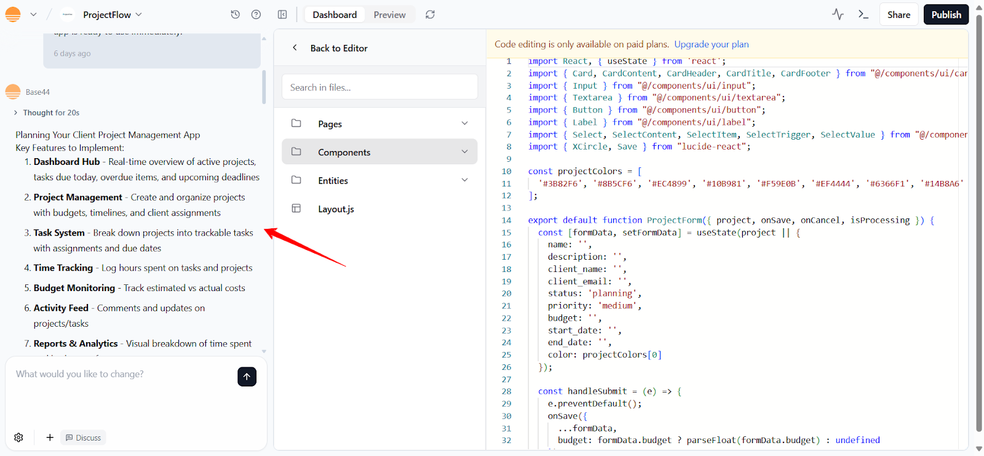Send message with the arrow button
This screenshot has height=456, width=984.
(x=247, y=377)
